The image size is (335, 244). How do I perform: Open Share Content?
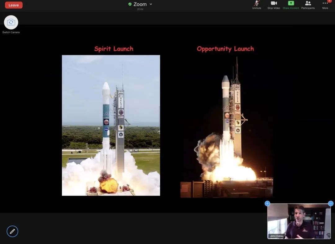click(x=291, y=5)
